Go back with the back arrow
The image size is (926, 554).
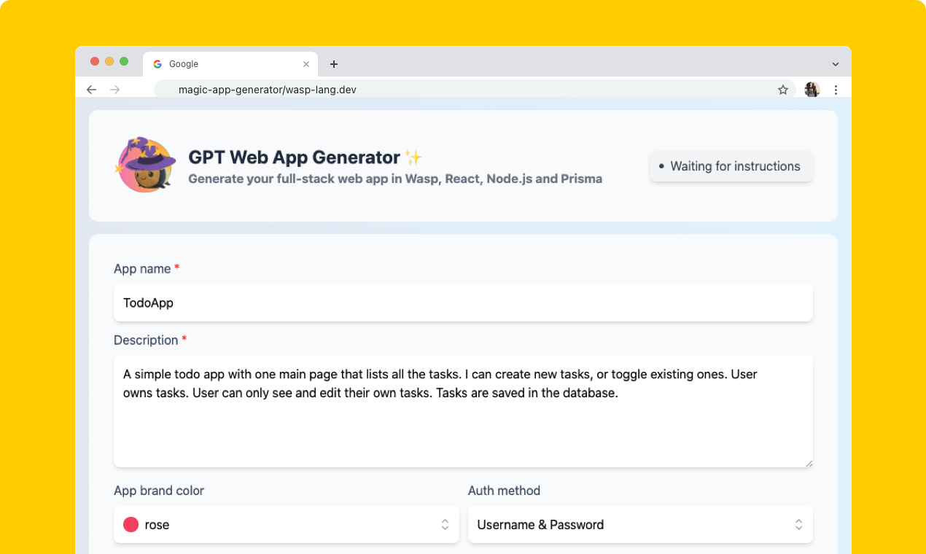coord(91,90)
